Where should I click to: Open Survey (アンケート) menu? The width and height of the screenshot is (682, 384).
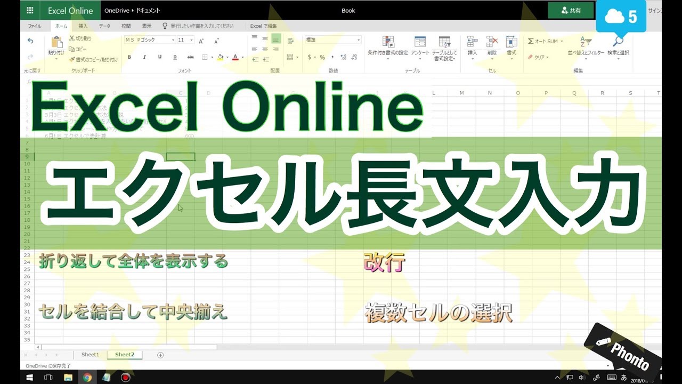click(420, 47)
